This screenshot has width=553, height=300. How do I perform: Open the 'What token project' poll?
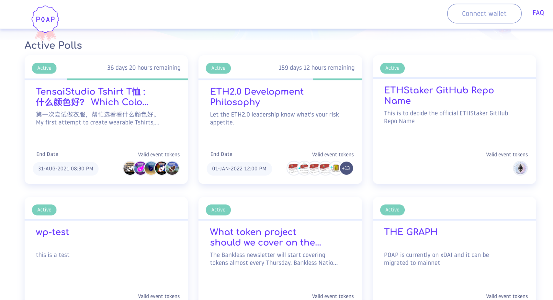pos(265,237)
